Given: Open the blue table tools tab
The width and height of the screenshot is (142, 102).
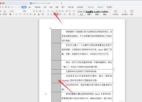Looking at the screenshot, I should [x=91, y=7].
